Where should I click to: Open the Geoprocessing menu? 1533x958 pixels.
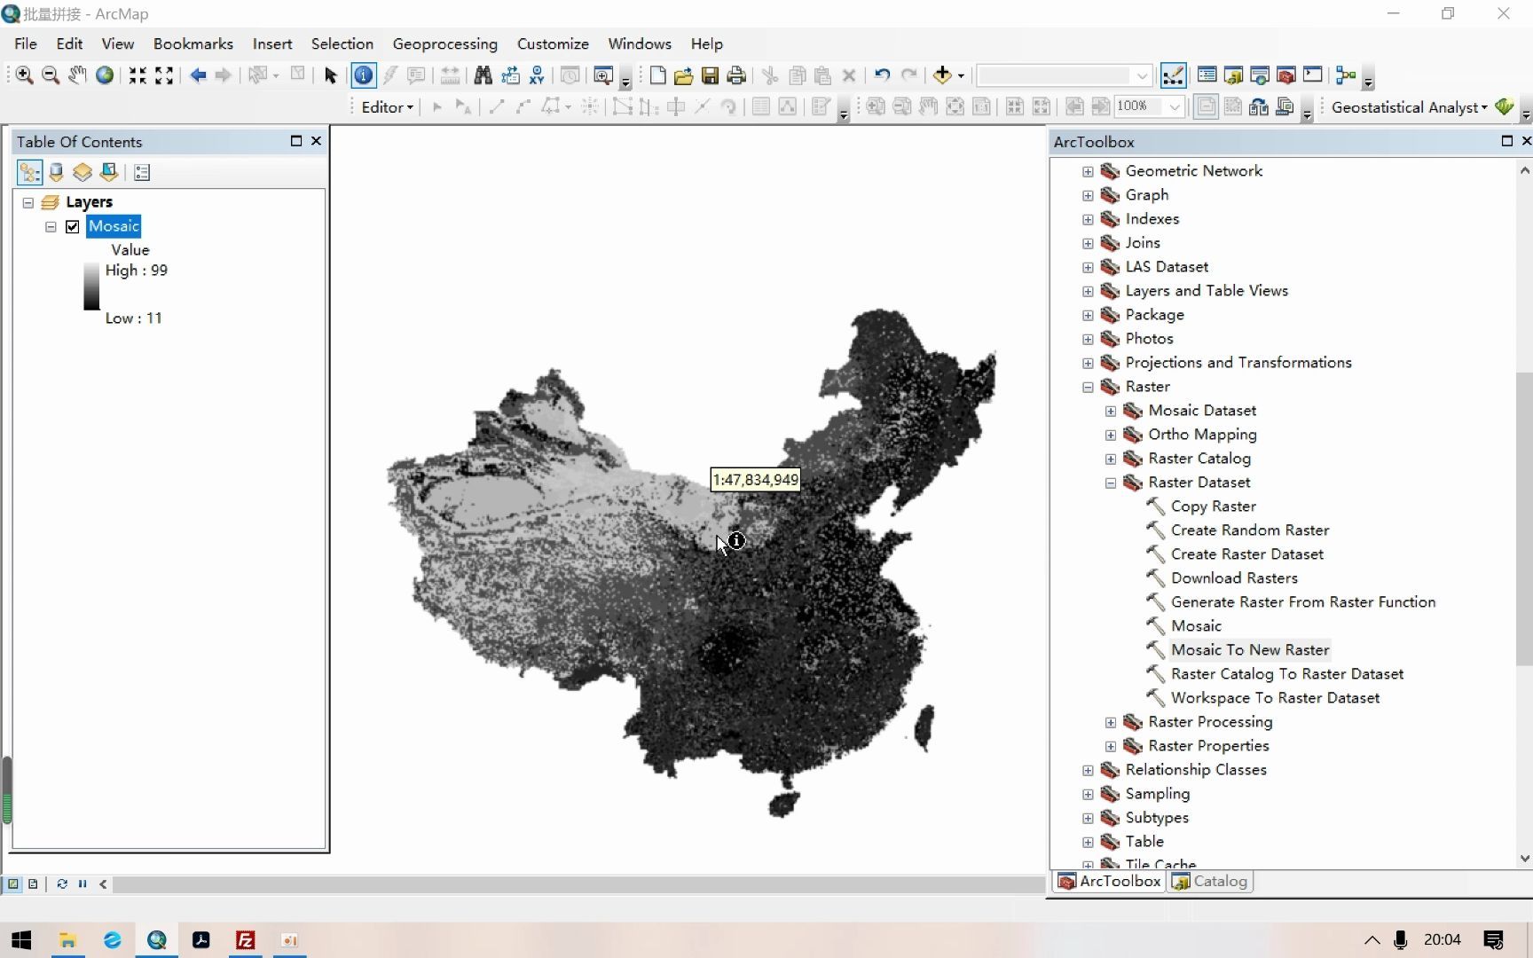(444, 43)
